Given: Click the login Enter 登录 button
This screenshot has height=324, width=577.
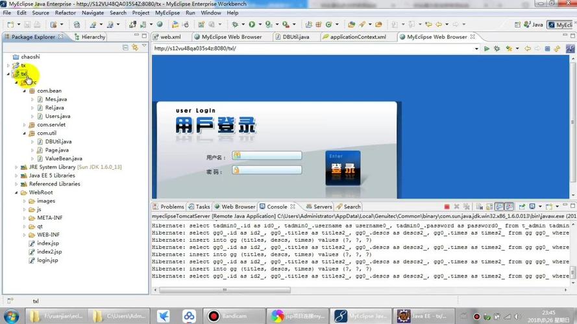Looking at the screenshot, I should coord(343,168).
